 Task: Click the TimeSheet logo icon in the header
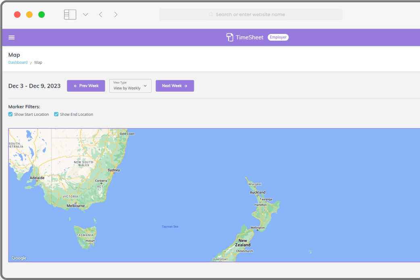click(x=230, y=37)
